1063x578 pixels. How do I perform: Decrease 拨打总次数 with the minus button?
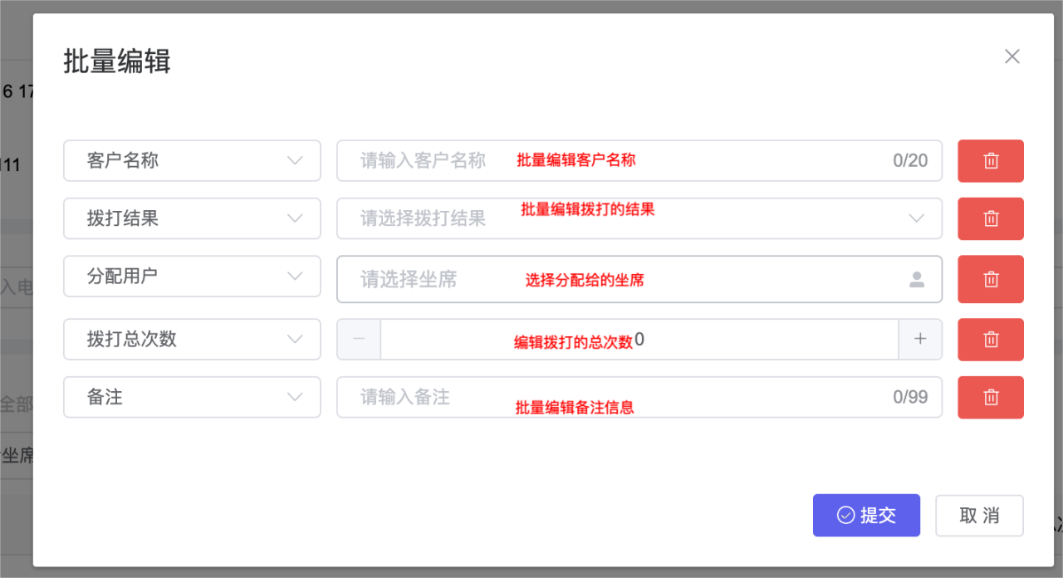tap(359, 340)
